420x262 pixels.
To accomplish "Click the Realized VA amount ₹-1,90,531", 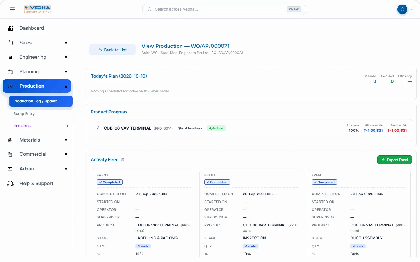I will 397,131.
